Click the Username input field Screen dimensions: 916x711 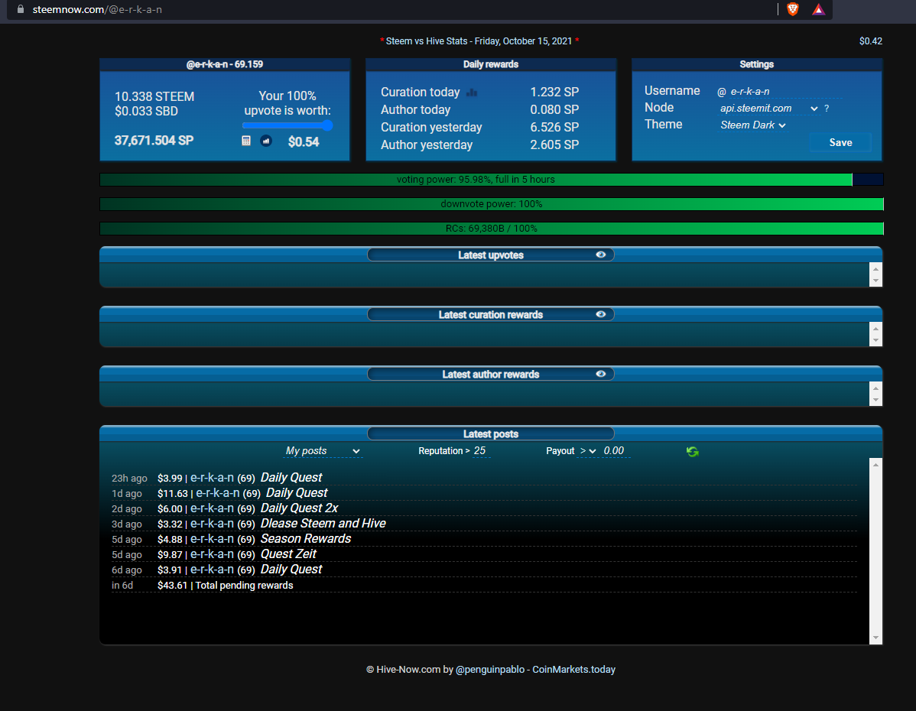(x=785, y=92)
